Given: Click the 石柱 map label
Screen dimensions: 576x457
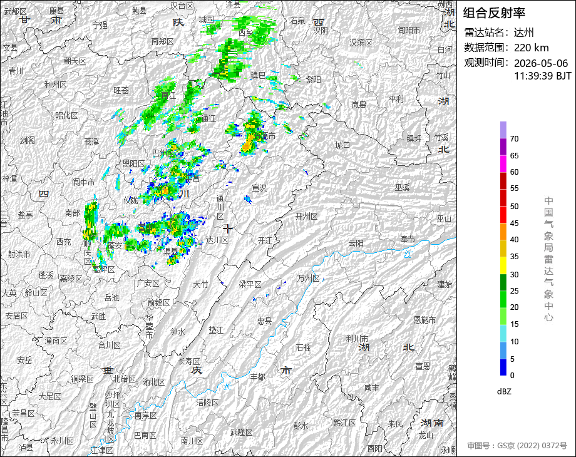Looking at the screenshot, I should (x=303, y=347).
